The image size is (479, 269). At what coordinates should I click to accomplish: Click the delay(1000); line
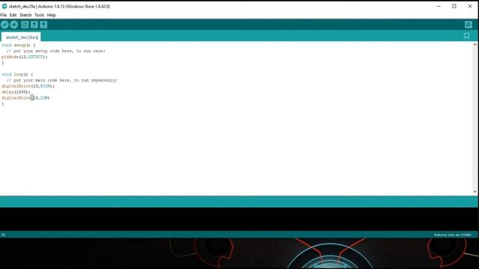coord(16,92)
